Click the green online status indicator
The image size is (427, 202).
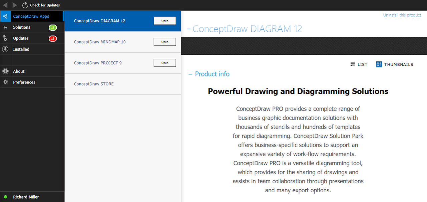pos(5,197)
